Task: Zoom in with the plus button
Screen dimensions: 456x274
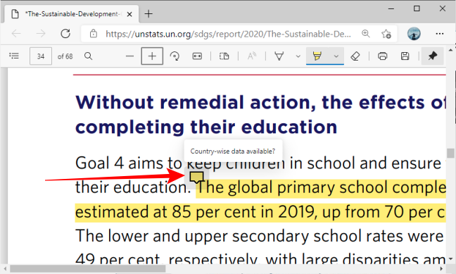Action: [152, 56]
